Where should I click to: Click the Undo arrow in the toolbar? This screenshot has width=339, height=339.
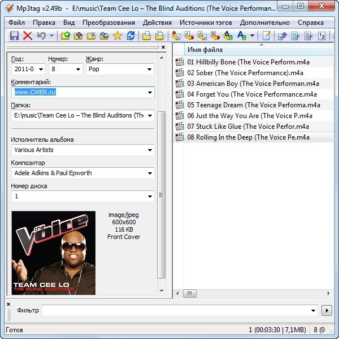[41, 36]
